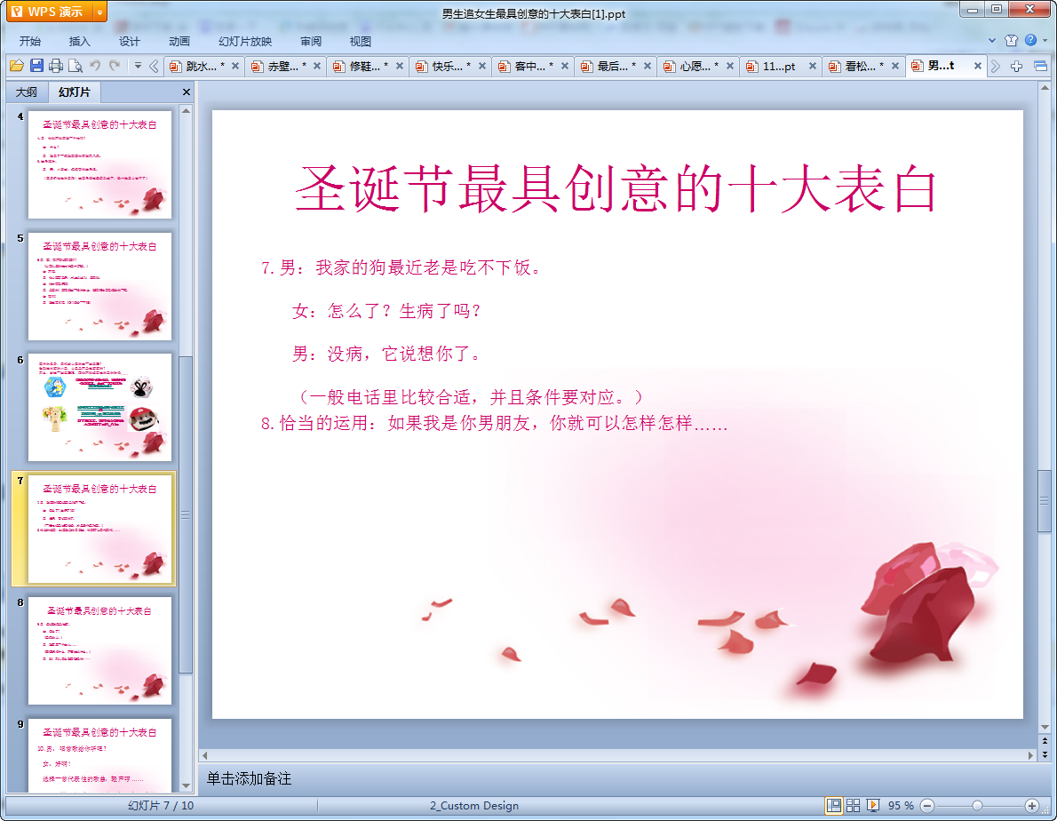Switch to Normal view in the status bar

(x=834, y=806)
